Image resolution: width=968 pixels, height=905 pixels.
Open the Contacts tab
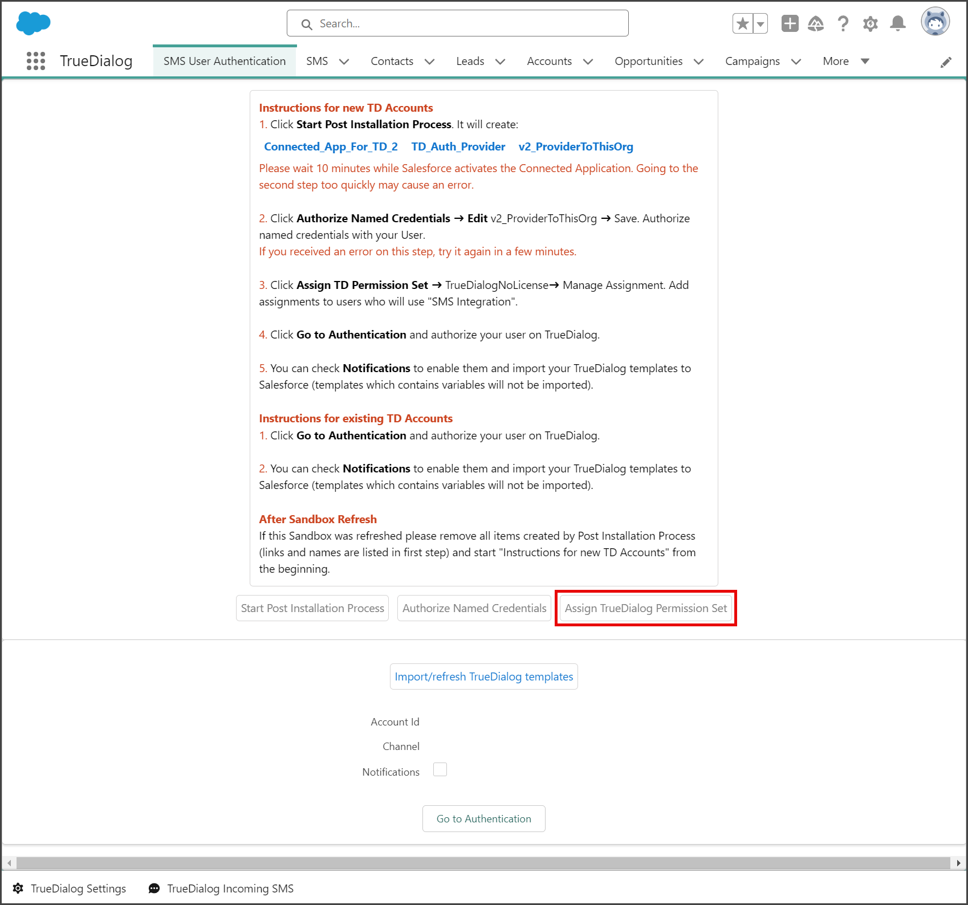point(392,61)
